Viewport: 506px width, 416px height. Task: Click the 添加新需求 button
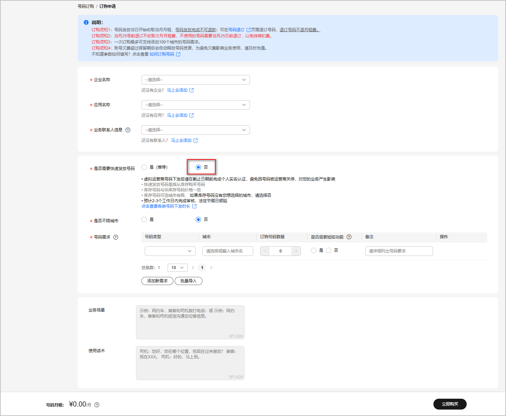[x=157, y=281]
